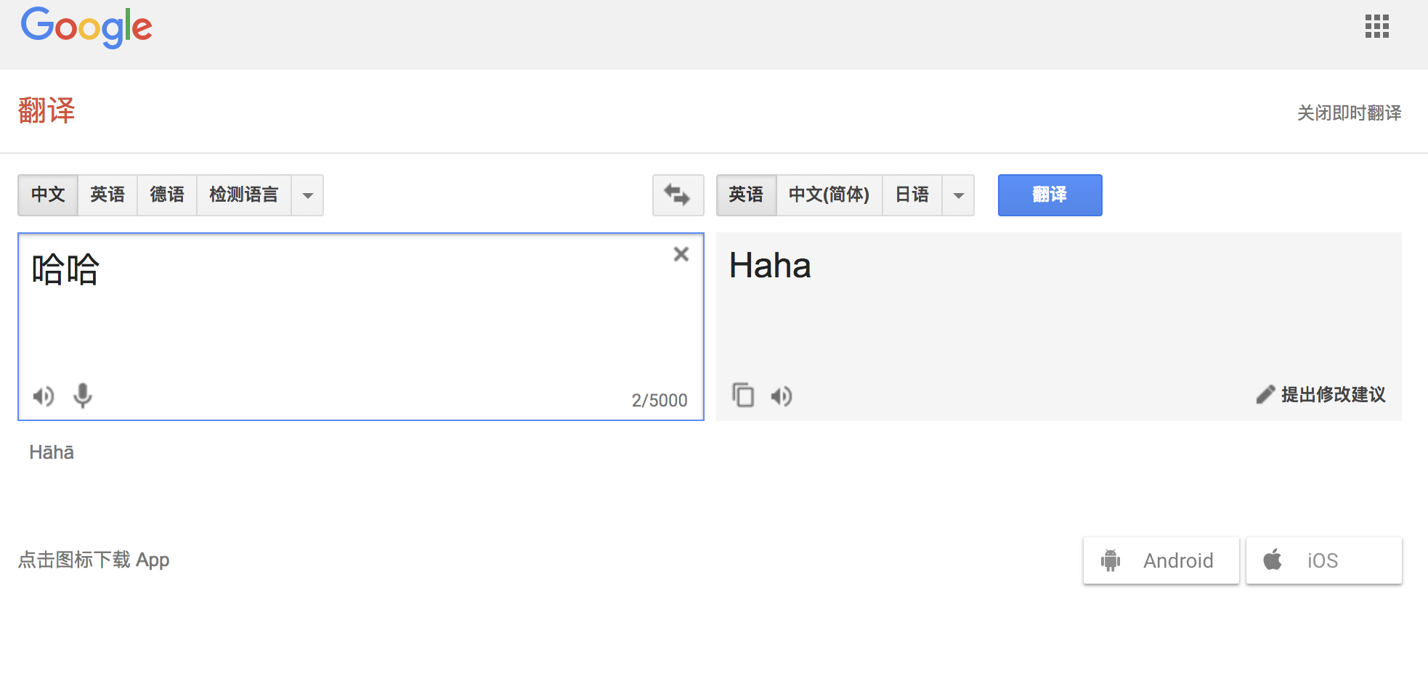
Task: Click the pencil suggest-edit icon
Action: point(1265,394)
